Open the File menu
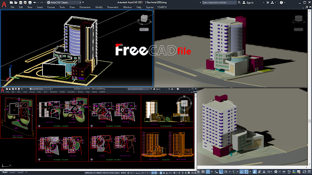This screenshot has height=175, width=312. 12,7
